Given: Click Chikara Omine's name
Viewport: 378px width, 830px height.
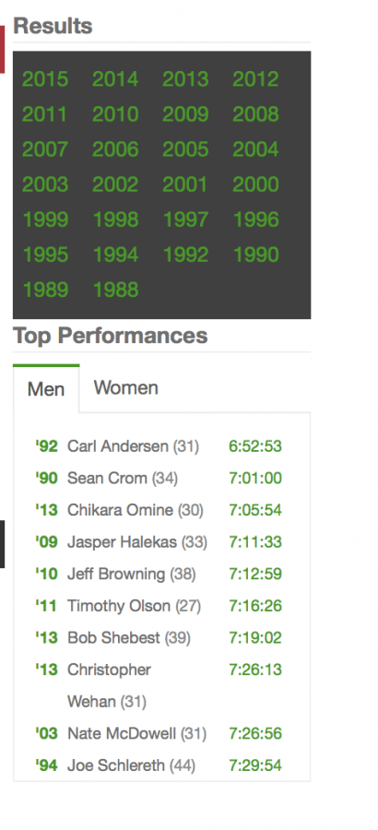Looking at the screenshot, I should coord(120,510).
